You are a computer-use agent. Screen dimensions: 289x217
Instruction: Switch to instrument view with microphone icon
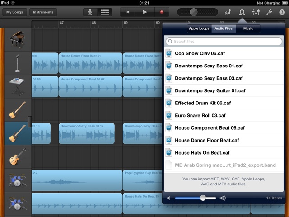pyautogui.click(x=90, y=12)
